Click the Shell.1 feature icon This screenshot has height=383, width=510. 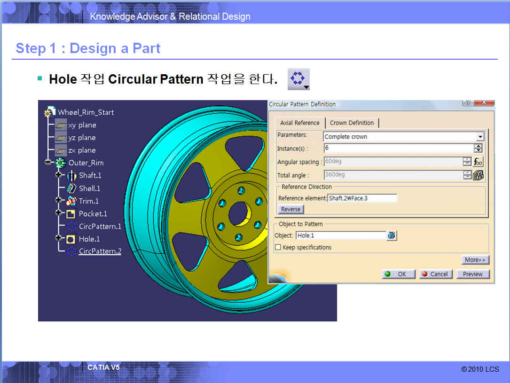tap(71, 188)
